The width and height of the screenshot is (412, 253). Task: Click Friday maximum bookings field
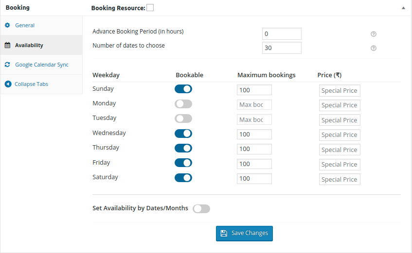pos(254,164)
